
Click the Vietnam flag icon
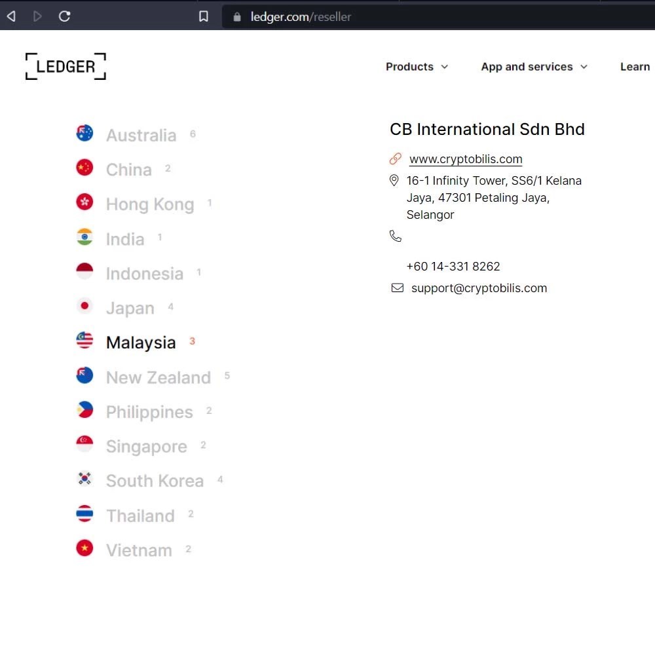(84, 548)
